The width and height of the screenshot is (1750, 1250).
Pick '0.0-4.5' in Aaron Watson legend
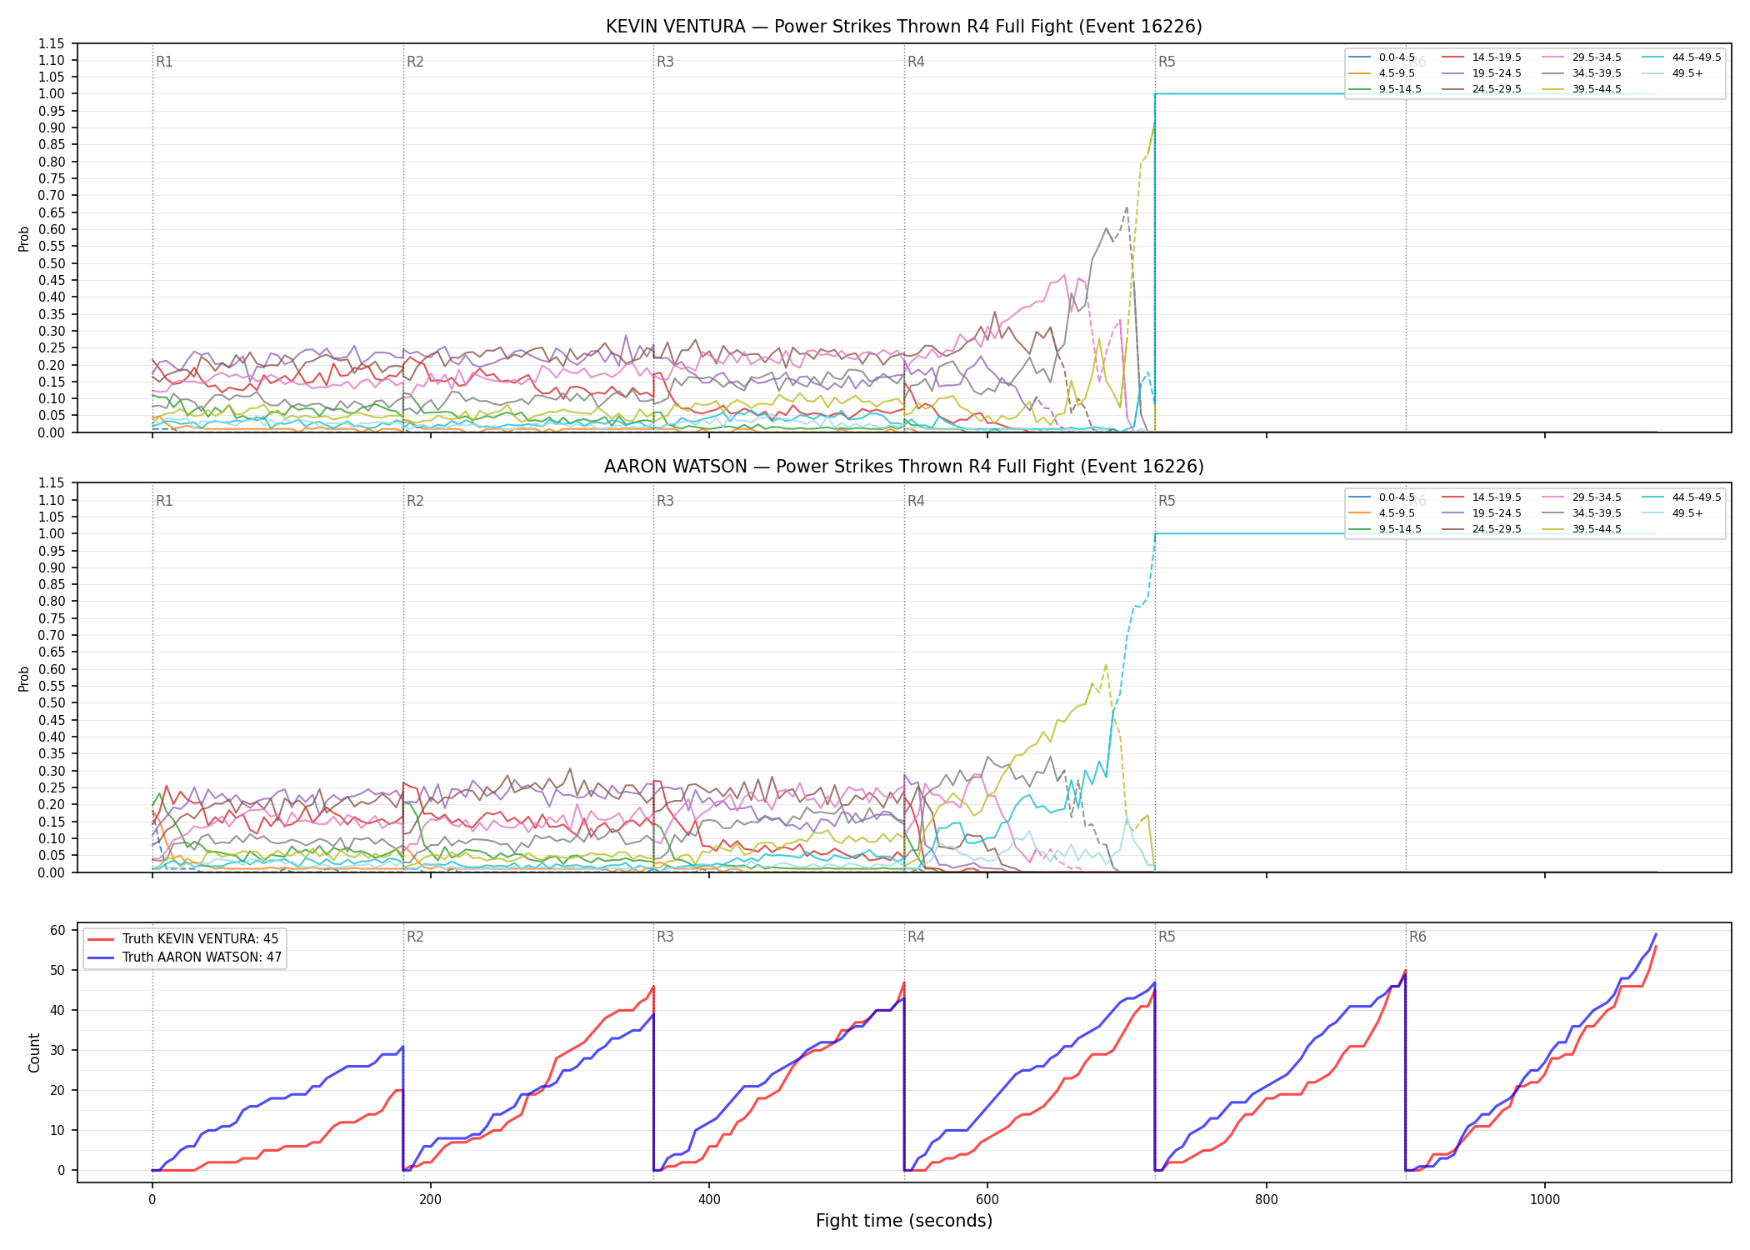click(x=1382, y=497)
